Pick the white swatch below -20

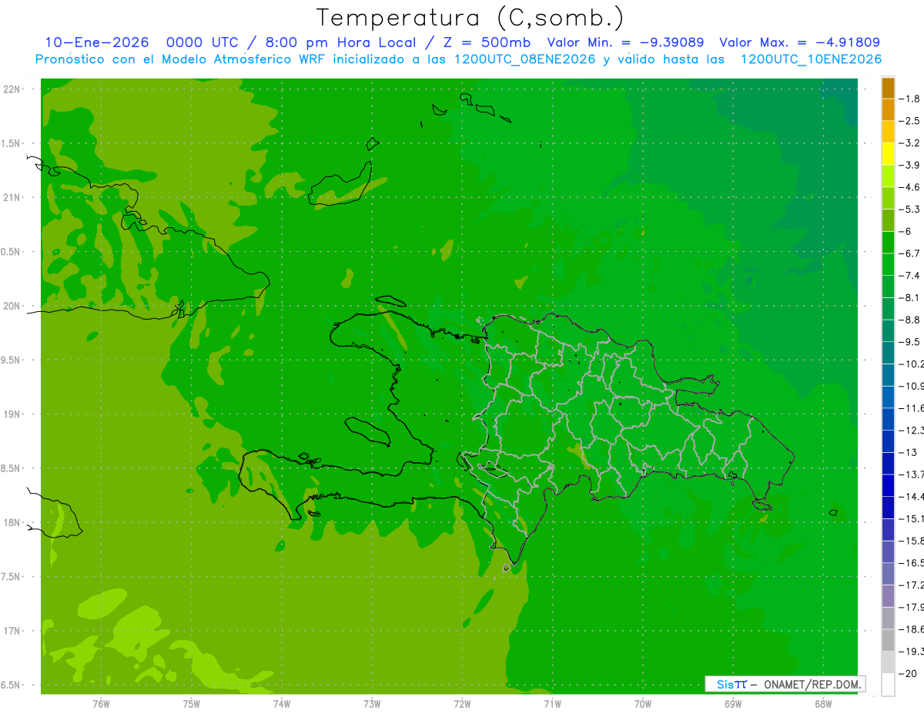888,685
